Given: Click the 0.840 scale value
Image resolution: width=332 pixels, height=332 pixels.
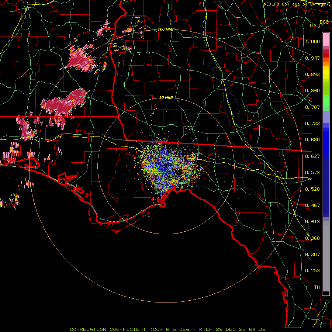Looking at the screenshot, I should [312, 91].
